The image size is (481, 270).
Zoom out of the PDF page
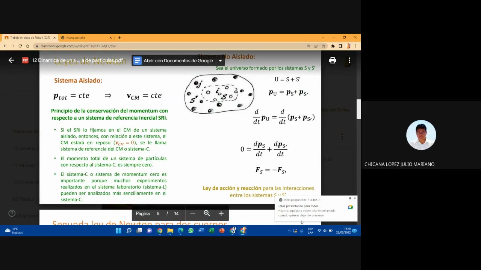pyautogui.click(x=193, y=213)
